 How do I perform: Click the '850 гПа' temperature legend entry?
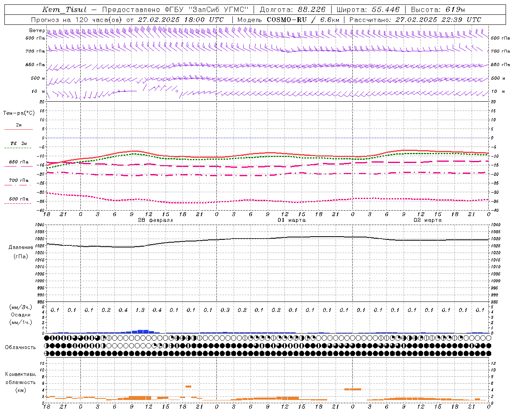[x=18, y=162]
